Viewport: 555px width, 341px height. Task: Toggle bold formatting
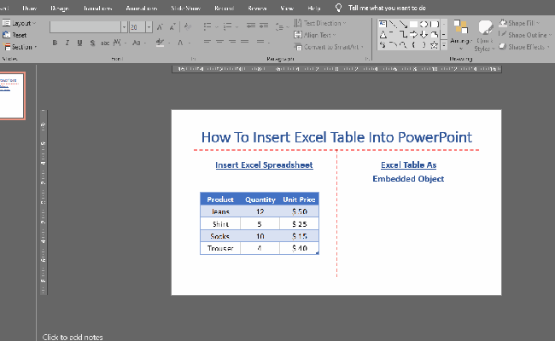[55, 43]
